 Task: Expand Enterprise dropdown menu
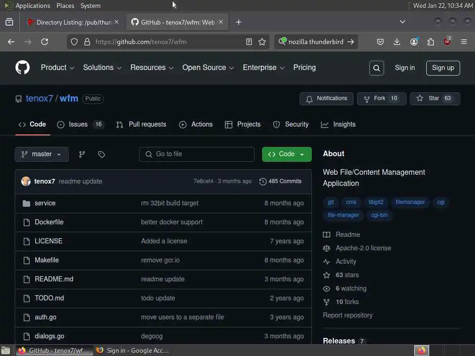263,68
